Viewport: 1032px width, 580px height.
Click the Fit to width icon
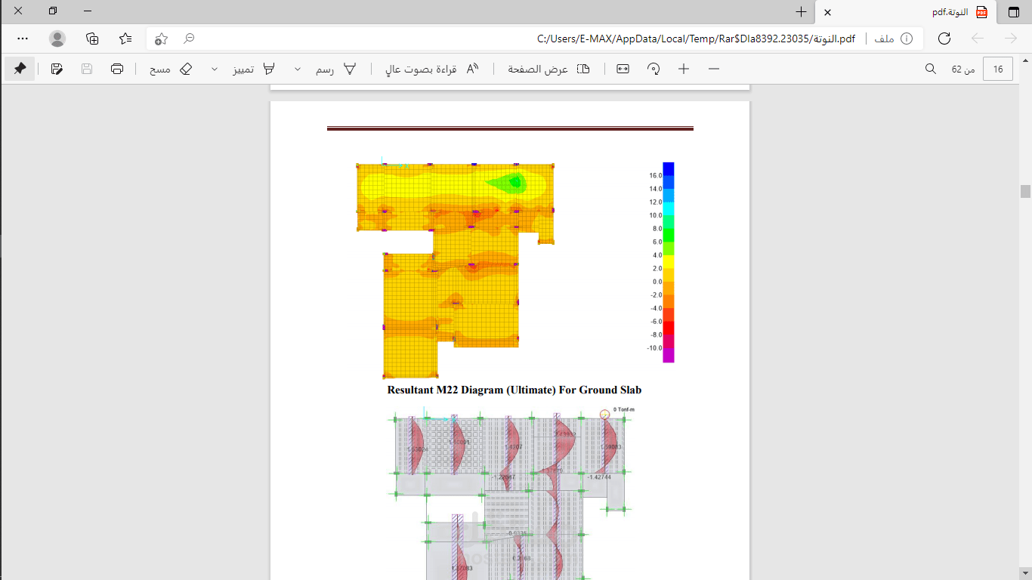click(x=623, y=69)
